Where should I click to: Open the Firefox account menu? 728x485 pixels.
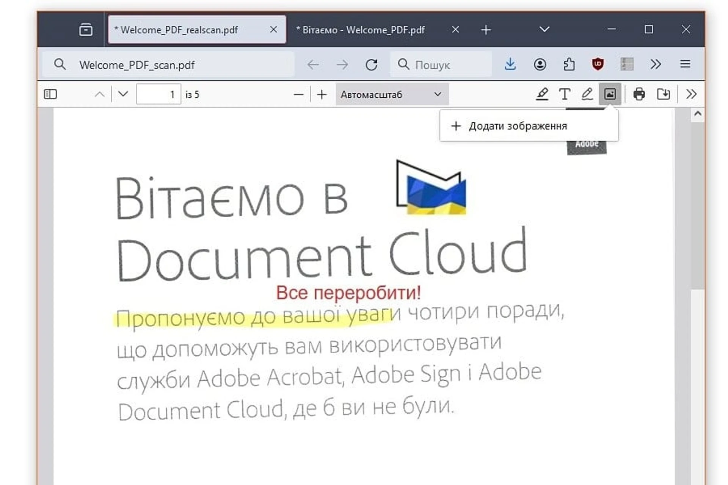(540, 64)
